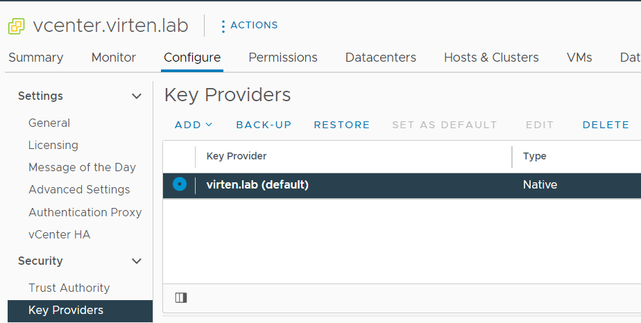Open the ADD dropdown menu
Screen dimensions: 641x323
(194, 125)
